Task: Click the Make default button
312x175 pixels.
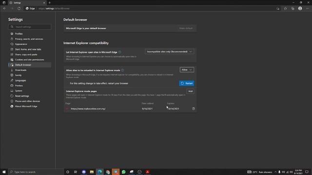Action: coord(186,28)
